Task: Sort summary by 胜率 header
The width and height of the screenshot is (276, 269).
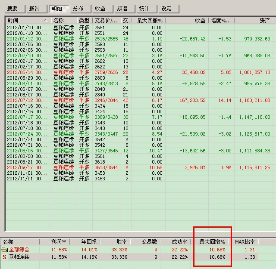Action: point(115,242)
